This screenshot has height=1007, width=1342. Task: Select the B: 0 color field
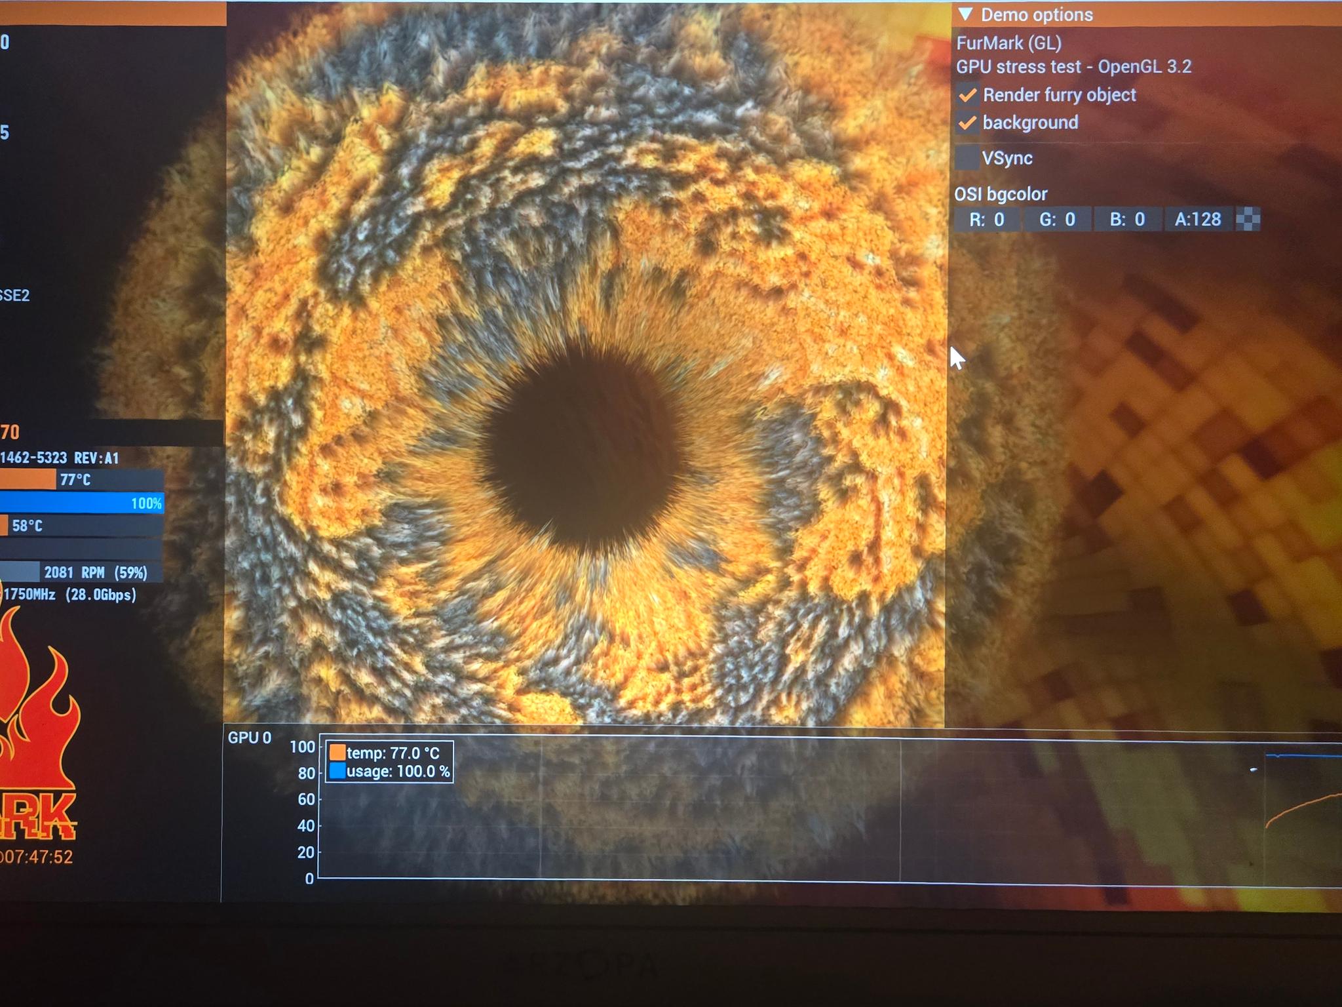click(x=1127, y=219)
